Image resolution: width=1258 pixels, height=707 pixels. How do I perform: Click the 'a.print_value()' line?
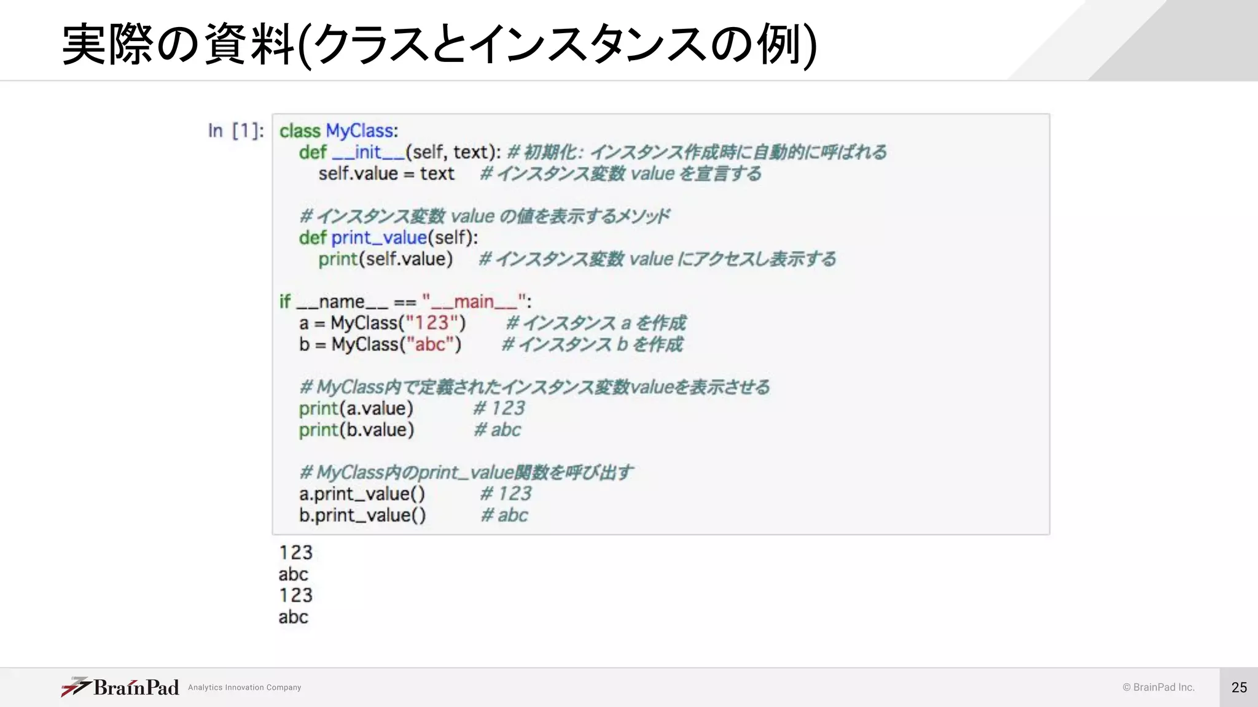pos(362,493)
